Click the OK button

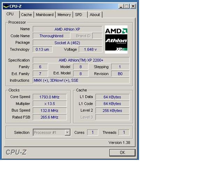[122, 153]
